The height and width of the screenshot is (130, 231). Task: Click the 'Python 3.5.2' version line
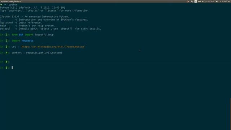[x=32, y=8]
